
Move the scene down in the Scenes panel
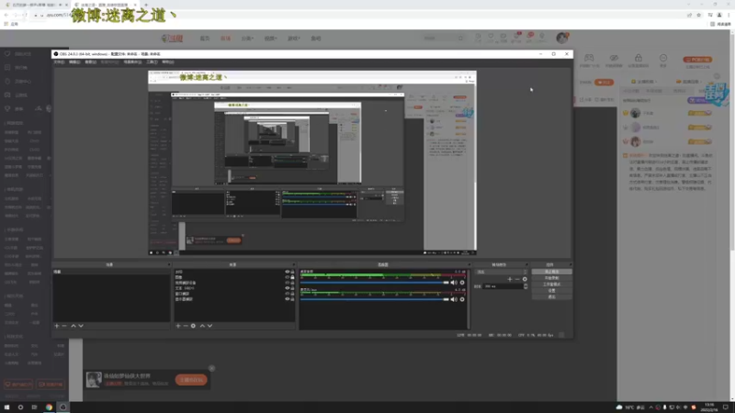(x=81, y=326)
